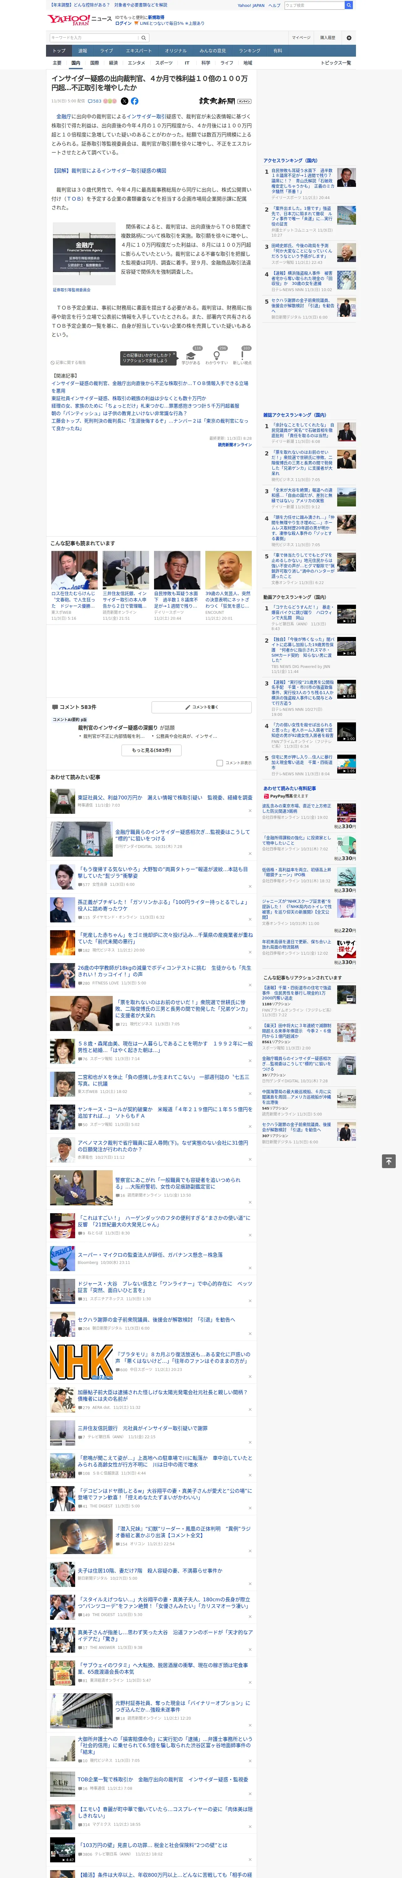Image resolution: width=402 pixels, height=1878 pixels.
Task: Click the 新しい視点 exclamation reaction
Action: 242,357
